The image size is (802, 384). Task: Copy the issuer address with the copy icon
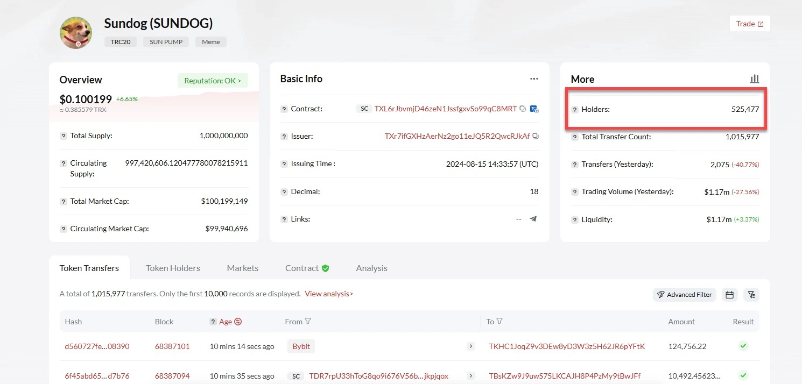pyautogui.click(x=535, y=136)
